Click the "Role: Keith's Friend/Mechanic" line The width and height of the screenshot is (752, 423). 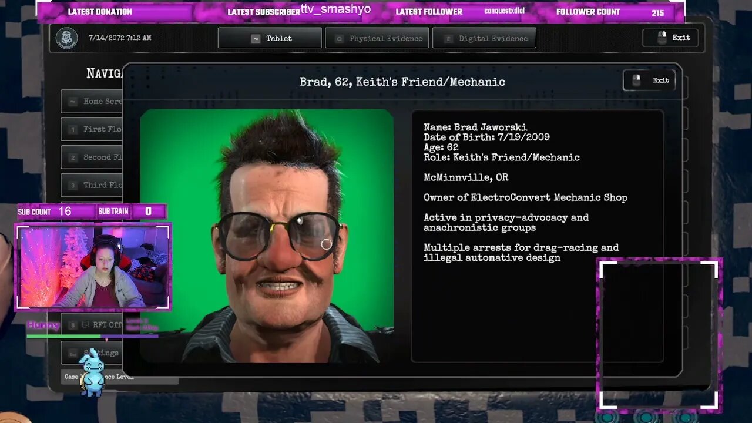502,157
